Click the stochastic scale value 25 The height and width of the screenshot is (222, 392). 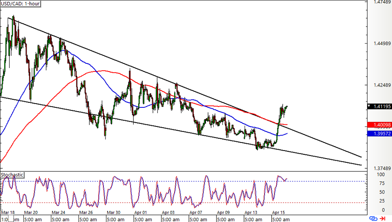tap(382, 201)
